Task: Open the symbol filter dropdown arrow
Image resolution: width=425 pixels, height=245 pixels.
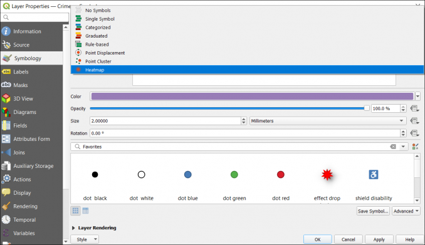Action: click(x=403, y=147)
